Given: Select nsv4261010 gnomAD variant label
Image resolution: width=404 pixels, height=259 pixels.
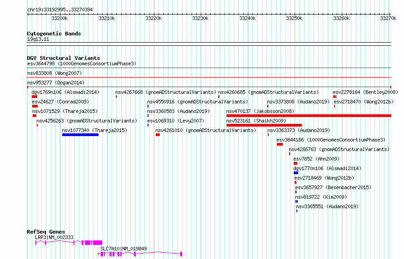Looking at the screenshot, I should (x=206, y=130).
